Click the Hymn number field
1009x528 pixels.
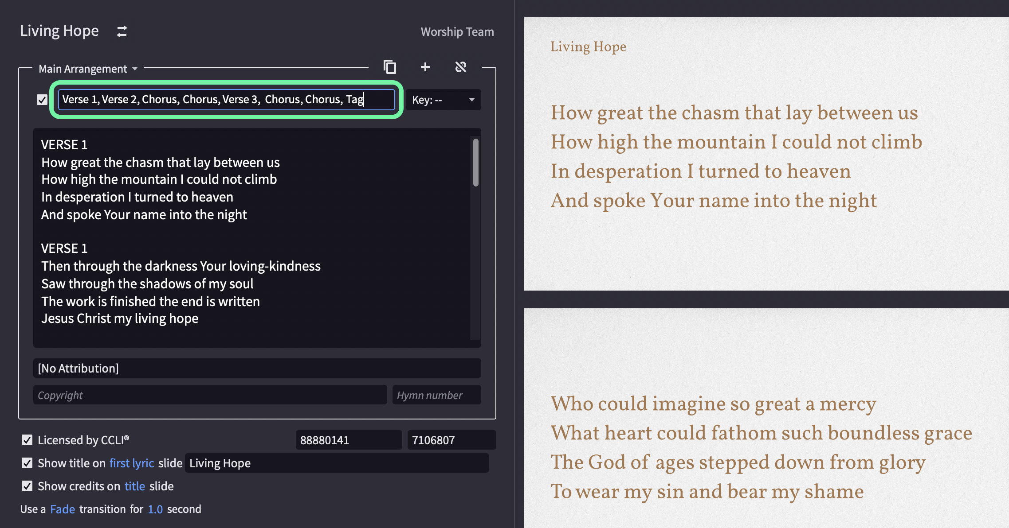(x=437, y=395)
